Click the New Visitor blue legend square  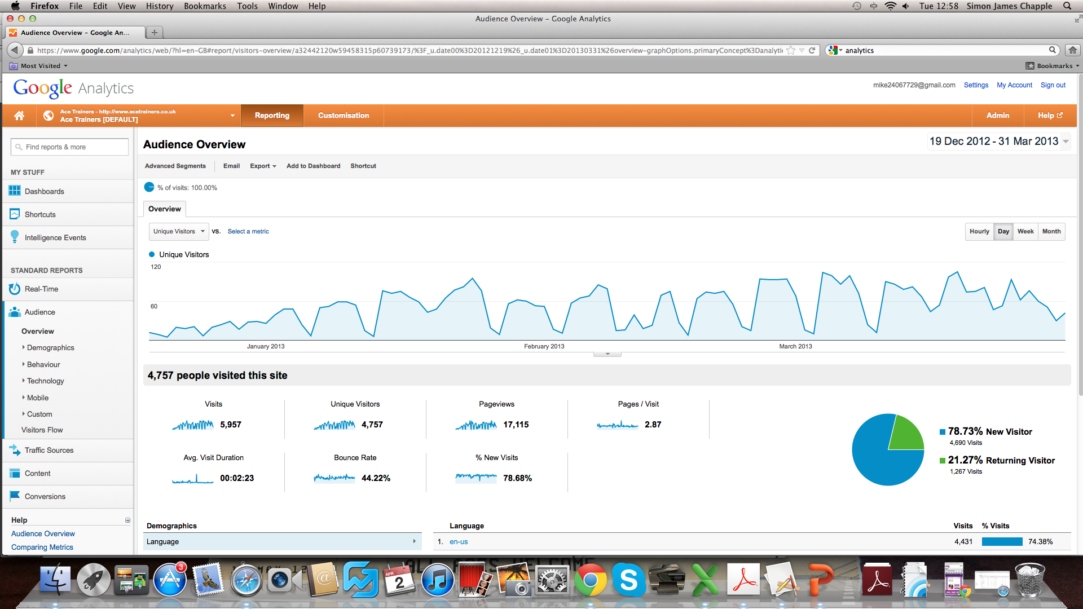(x=942, y=432)
